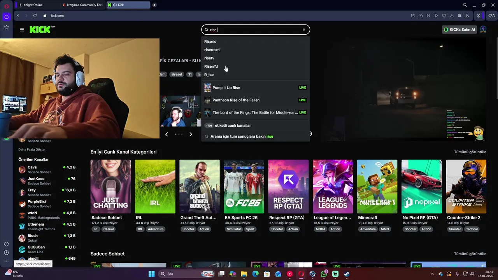Screen dimensions: 498x280
Task: Open Just Chatting category thumbnail
Action: [110, 186]
